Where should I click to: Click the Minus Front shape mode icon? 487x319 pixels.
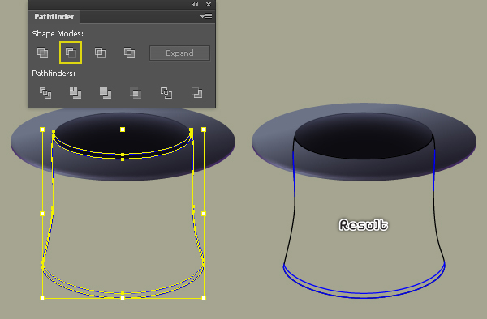pos(71,53)
